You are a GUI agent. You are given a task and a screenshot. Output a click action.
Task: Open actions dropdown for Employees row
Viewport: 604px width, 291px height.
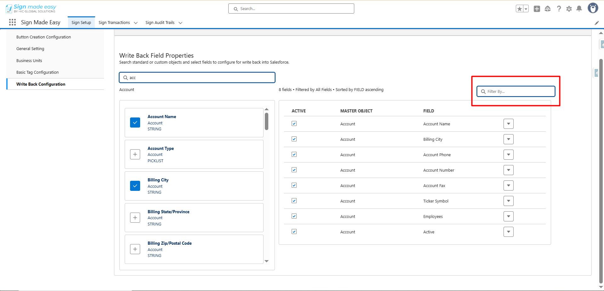click(508, 216)
